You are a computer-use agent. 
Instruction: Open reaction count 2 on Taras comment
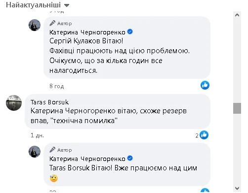pos(197,136)
